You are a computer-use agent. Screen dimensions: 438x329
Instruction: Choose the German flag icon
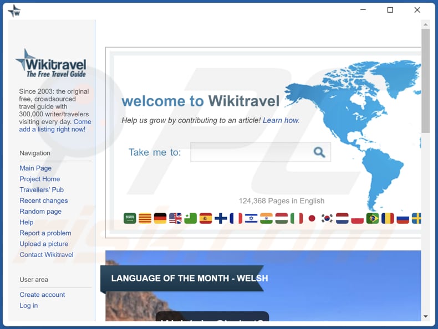[160, 218]
